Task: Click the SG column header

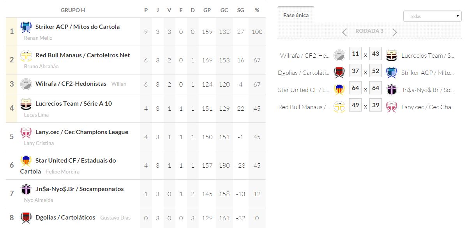Action: point(240,10)
